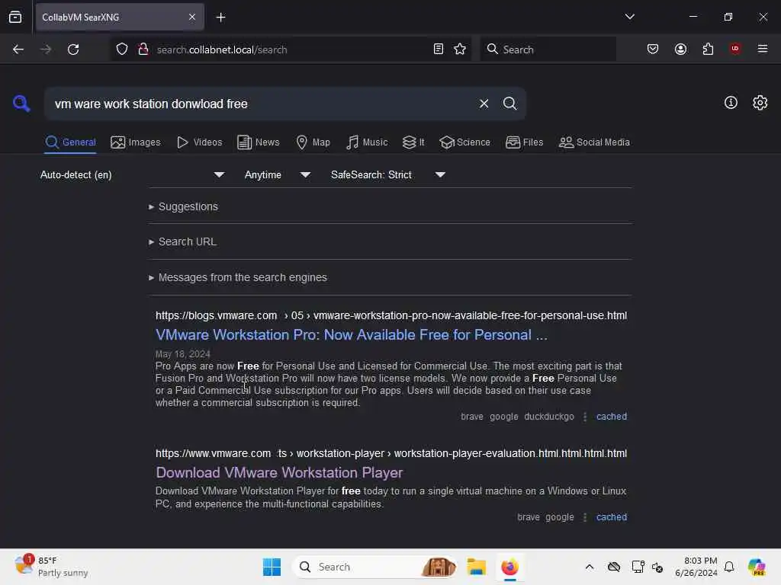Image resolution: width=781 pixels, height=585 pixels.
Task: Click the uBlock Origin extension icon
Action: tap(735, 49)
